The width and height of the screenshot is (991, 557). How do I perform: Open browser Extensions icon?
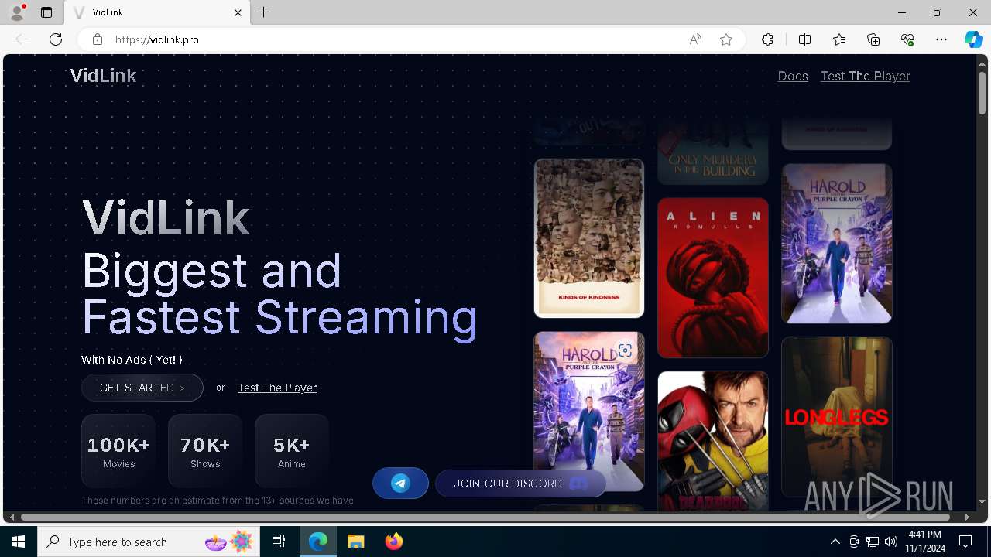click(x=767, y=39)
